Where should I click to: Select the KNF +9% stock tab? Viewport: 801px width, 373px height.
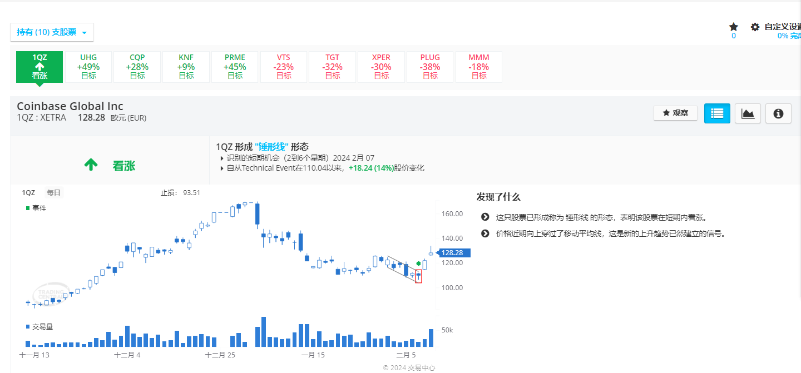click(x=186, y=67)
